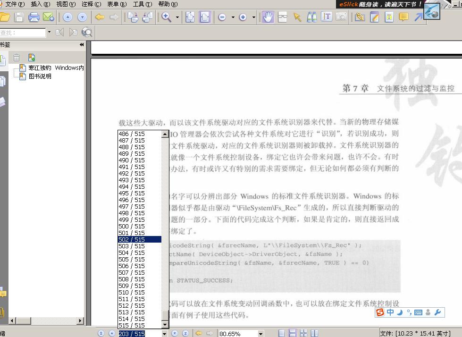Go to the next page using the down arrow
This screenshot has height=337, width=462.
[82, 17]
